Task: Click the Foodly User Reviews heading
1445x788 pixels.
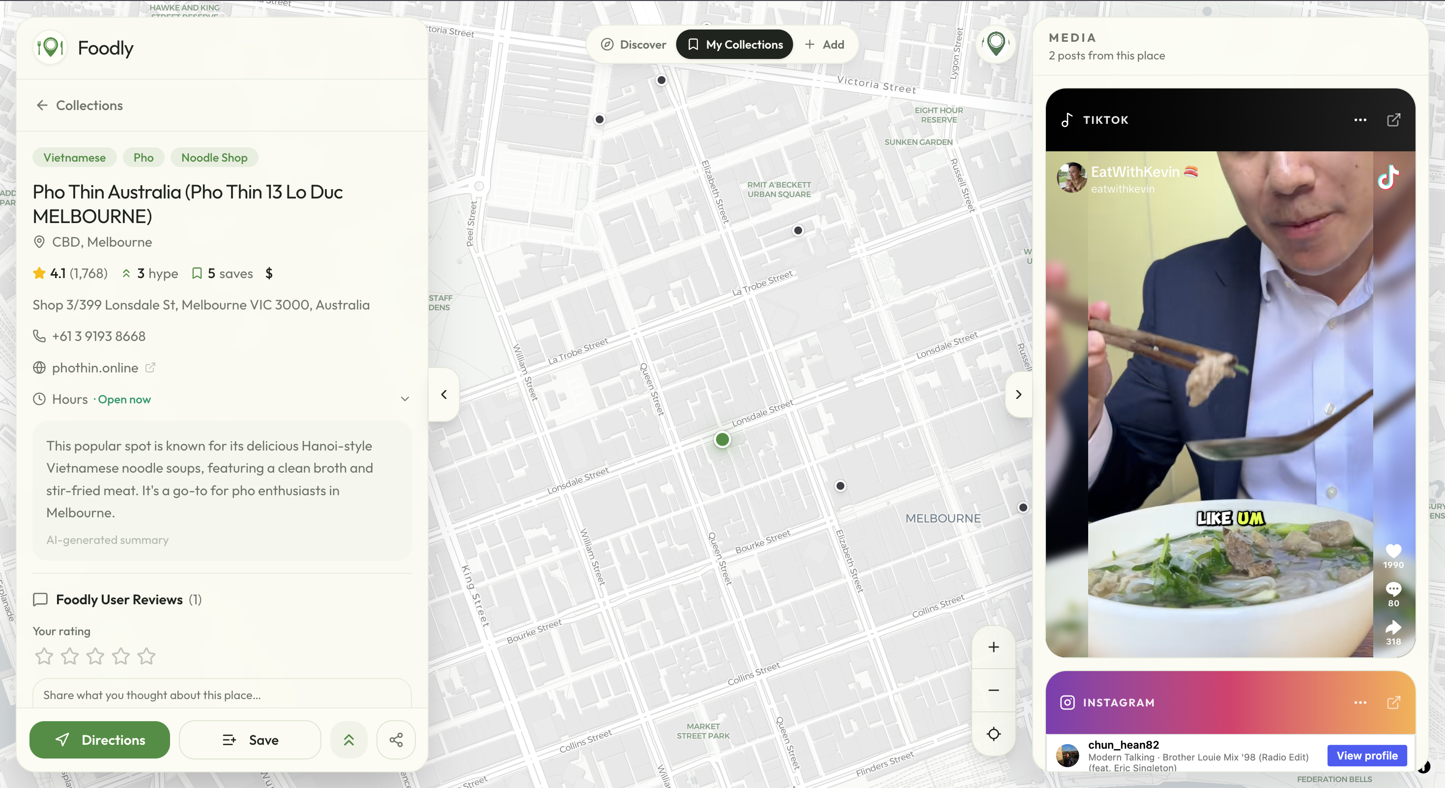Action: tap(119, 599)
